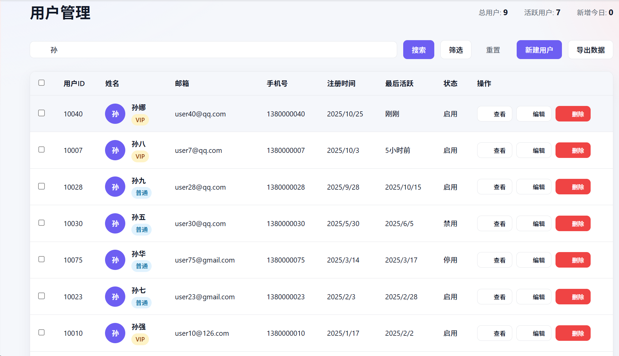Click the 普通 badge under 孙七
This screenshot has height=356, width=619.
pyautogui.click(x=141, y=303)
